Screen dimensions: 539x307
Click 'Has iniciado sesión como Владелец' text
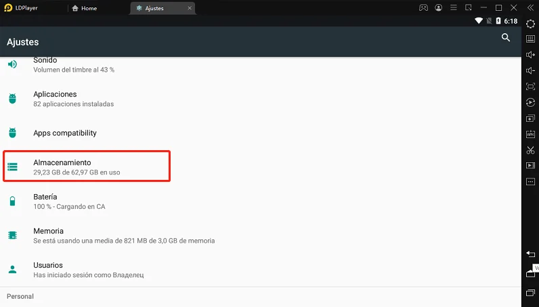coord(88,275)
